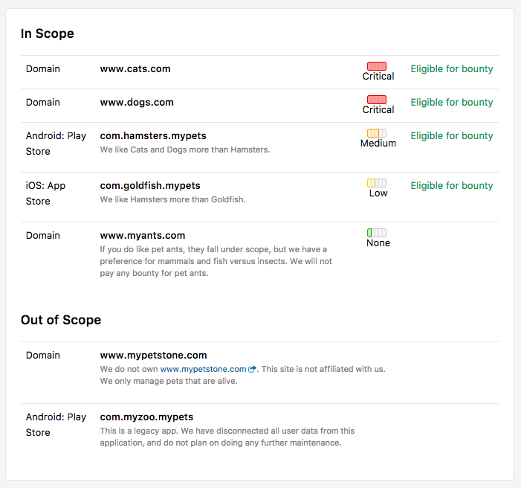Click Eligible for bounty on www.dogs.com row
The image size is (521, 488).
click(x=451, y=103)
